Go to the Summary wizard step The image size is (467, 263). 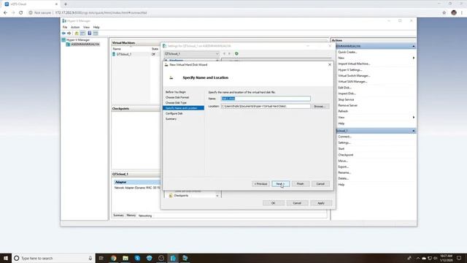[171, 119]
